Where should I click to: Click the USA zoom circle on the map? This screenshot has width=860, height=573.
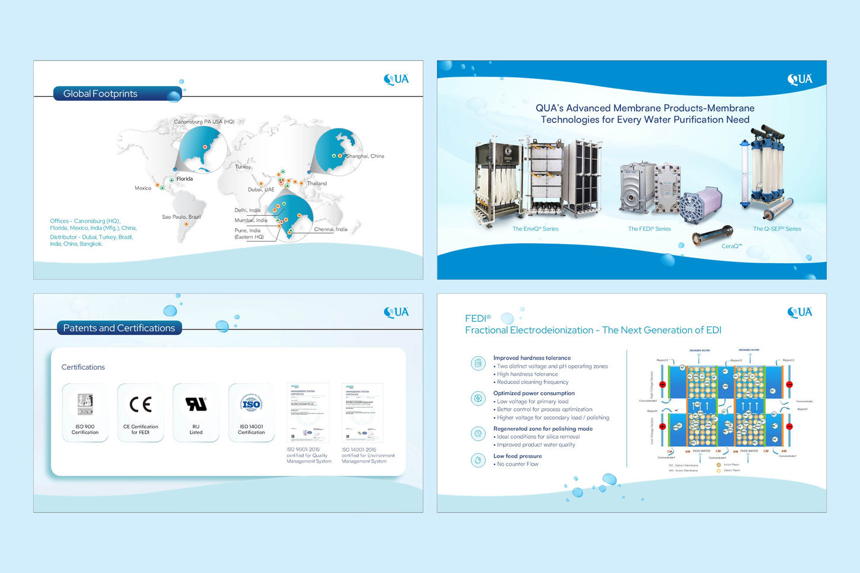[x=203, y=149]
